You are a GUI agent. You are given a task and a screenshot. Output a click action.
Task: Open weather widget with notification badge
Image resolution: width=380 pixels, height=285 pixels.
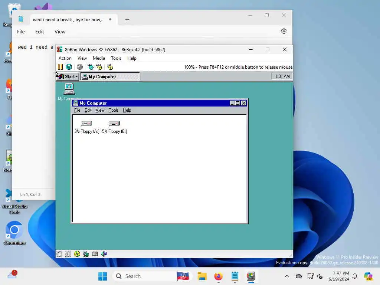click(12, 275)
